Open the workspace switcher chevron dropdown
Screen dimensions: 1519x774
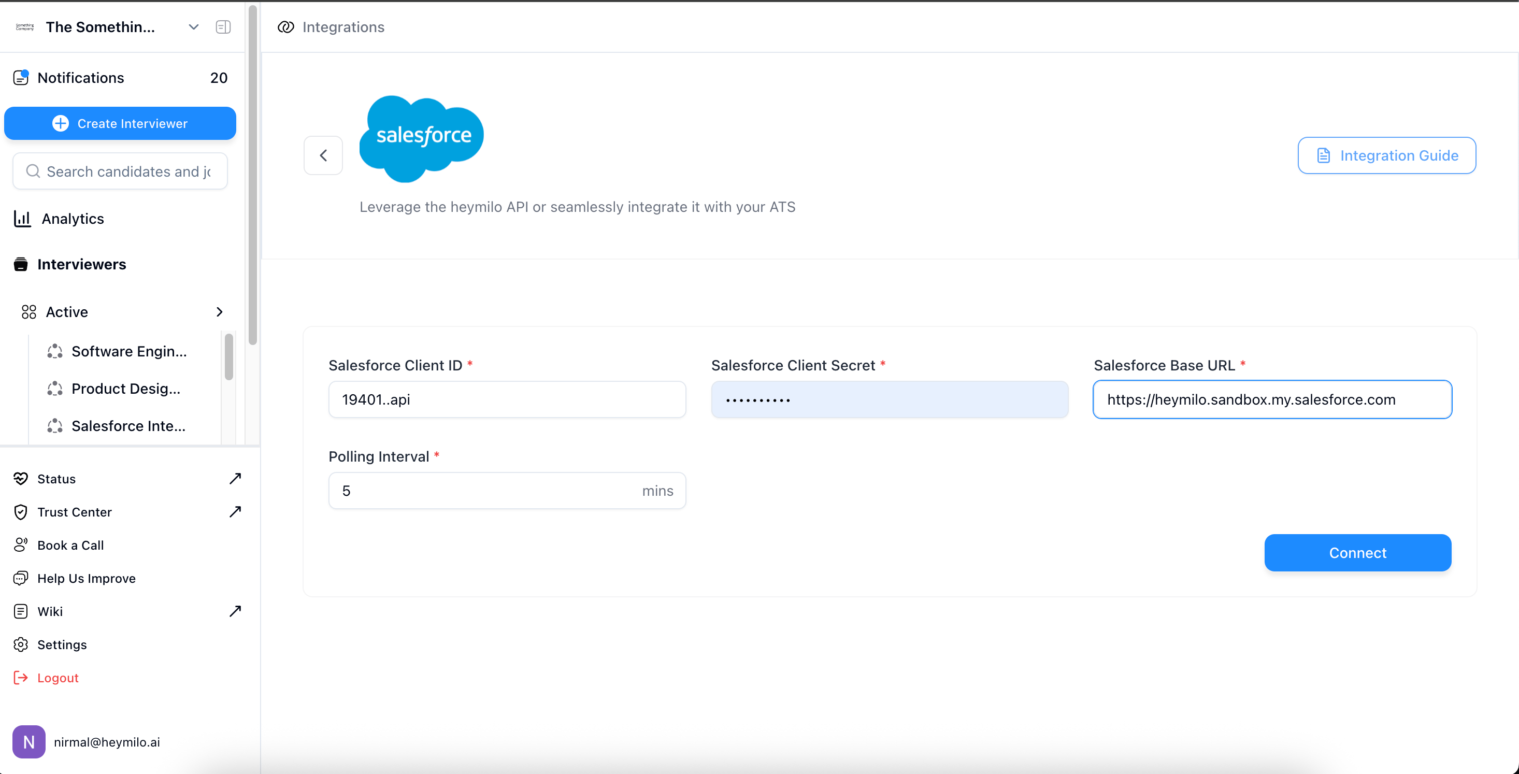tap(193, 27)
